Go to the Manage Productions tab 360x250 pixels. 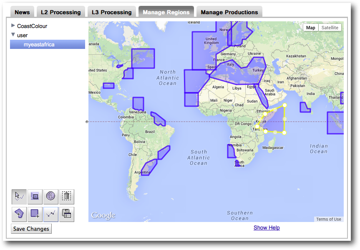pyautogui.click(x=229, y=12)
